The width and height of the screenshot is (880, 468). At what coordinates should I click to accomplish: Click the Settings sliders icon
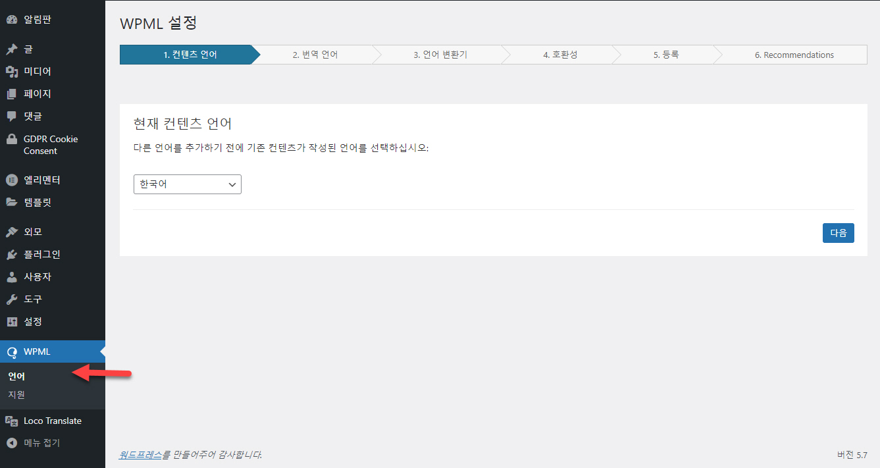tap(11, 322)
